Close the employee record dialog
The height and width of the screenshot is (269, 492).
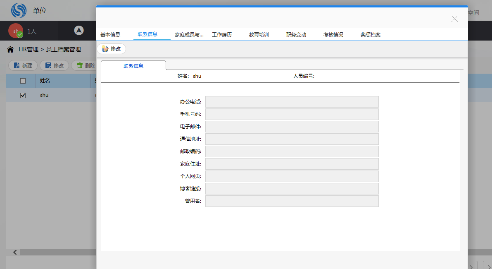(454, 19)
